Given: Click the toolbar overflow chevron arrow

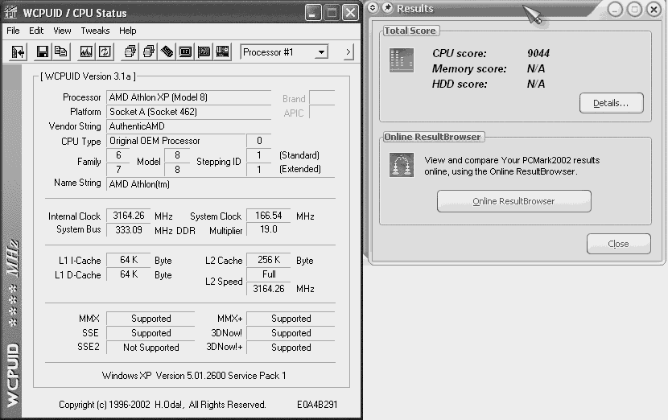Looking at the screenshot, I should [348, 52].
